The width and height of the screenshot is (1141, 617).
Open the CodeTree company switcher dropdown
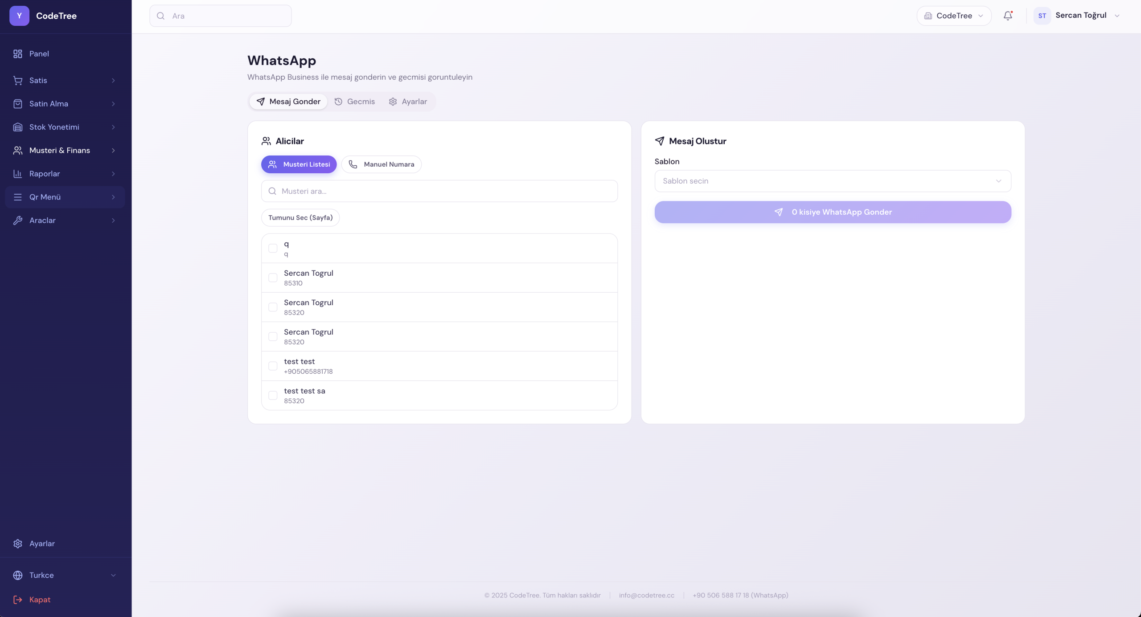(953, 16)
